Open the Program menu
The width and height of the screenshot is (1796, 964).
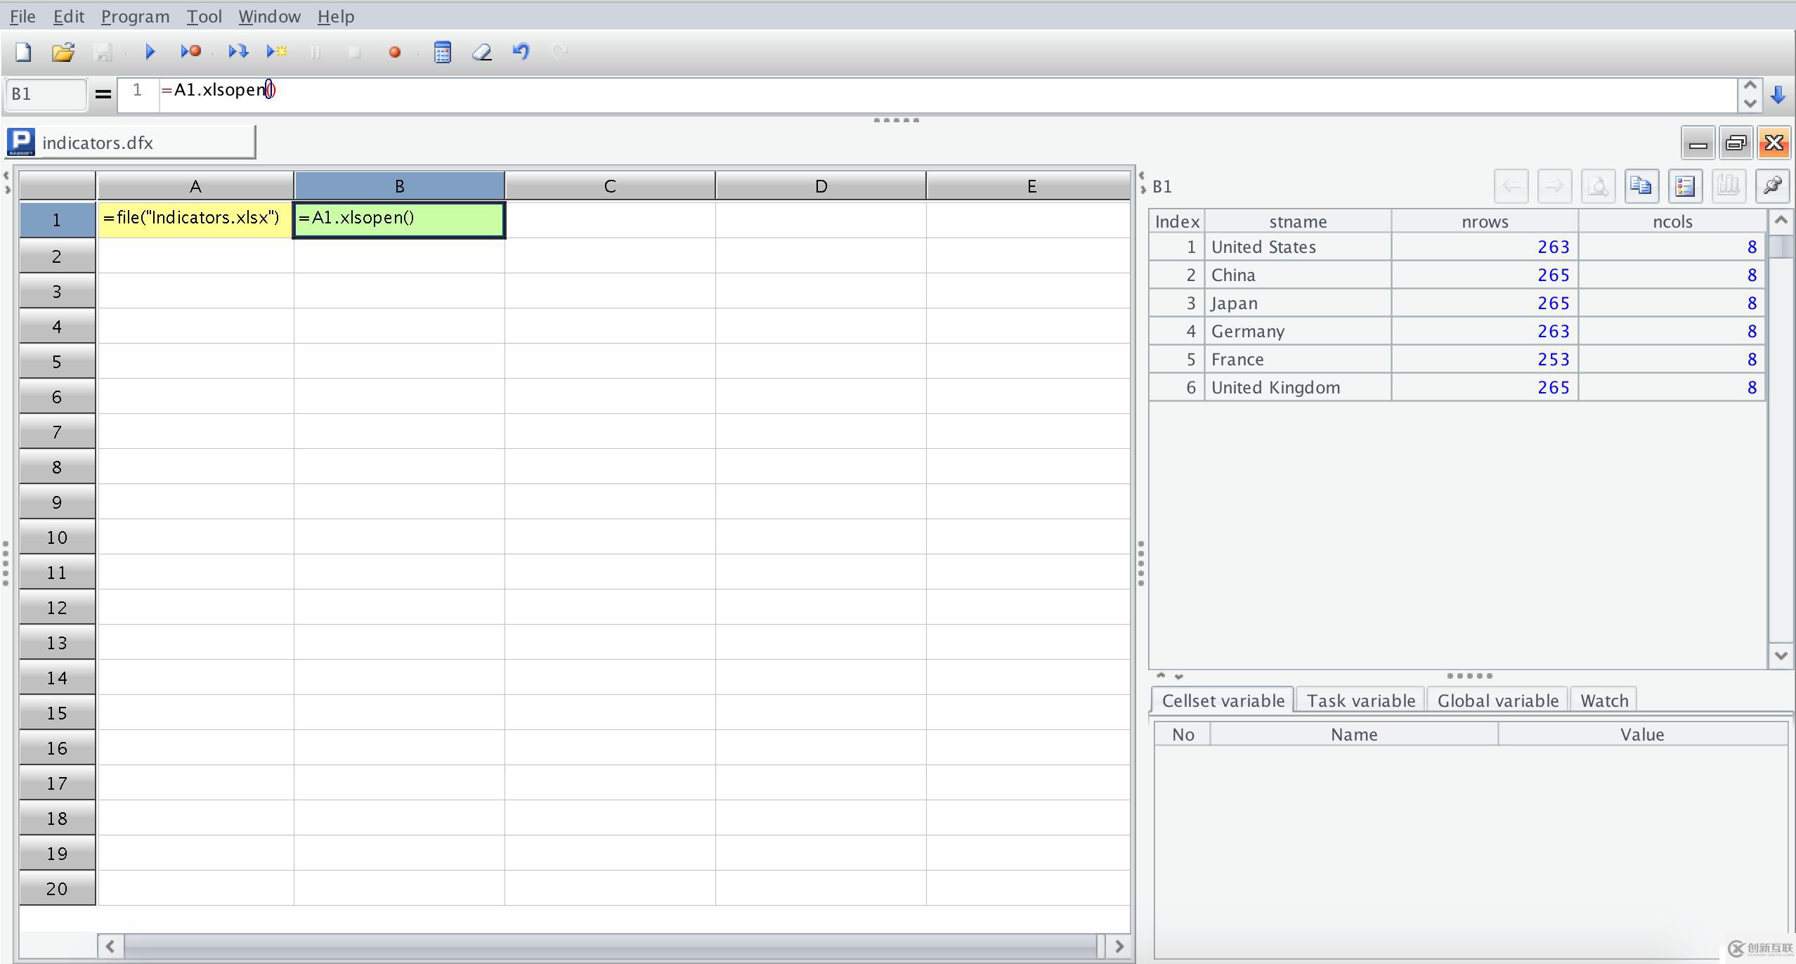[x=135, y=16]
